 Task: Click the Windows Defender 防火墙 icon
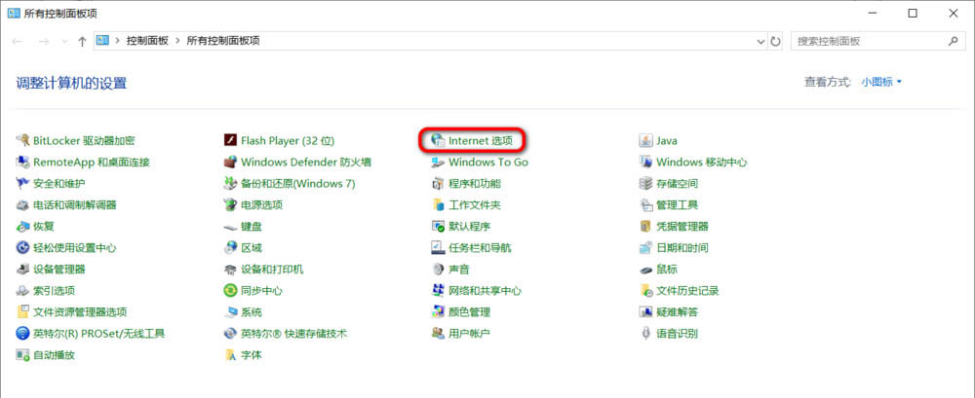pos(231,163)
